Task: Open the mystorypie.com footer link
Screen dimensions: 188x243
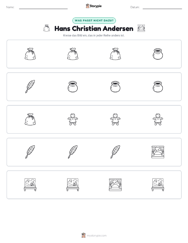Action: pos(97,236)
